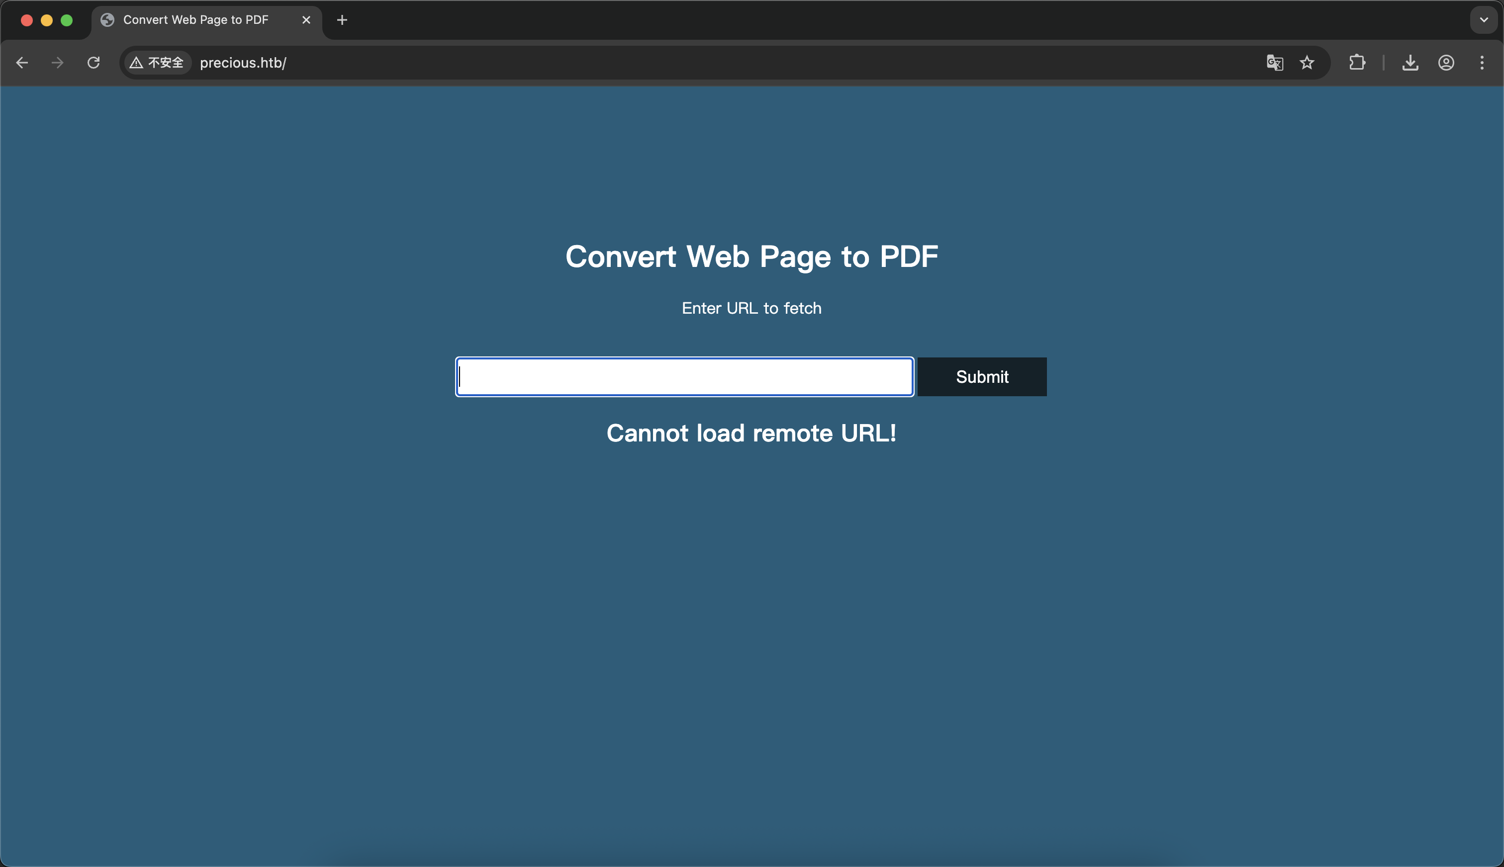Select the Convert Web Page to PDF tab

tap(196, 20)
